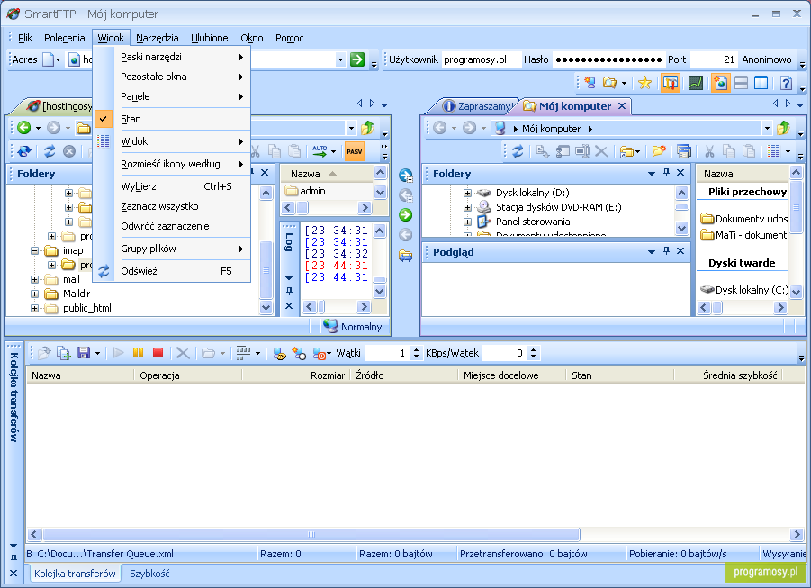Select the Kolejka transferów bottom tab
This screenshot has height=588, width=811.
click(75, 574)
